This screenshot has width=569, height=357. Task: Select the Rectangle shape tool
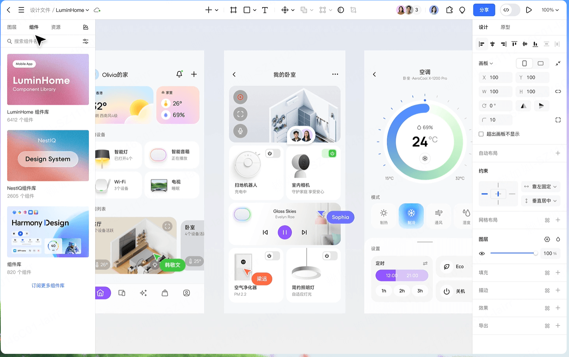248,10
